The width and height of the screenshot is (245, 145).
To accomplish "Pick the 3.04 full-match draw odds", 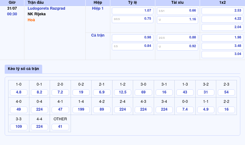I will pyautogui.click(x=222, y=54).
